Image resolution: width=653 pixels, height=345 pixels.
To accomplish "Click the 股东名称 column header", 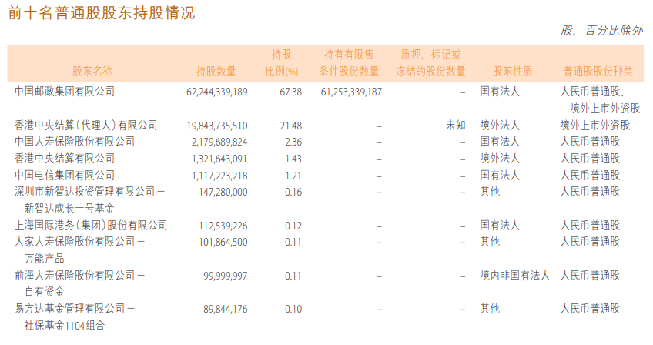I will [92, 72].
